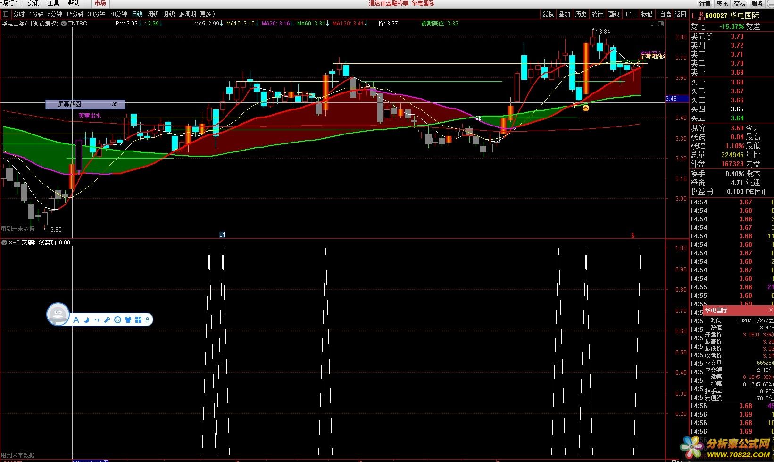Toggle the IME toolbar lock icon
Image resolution: width=774 pixels, height=462 pixels.
147,320
